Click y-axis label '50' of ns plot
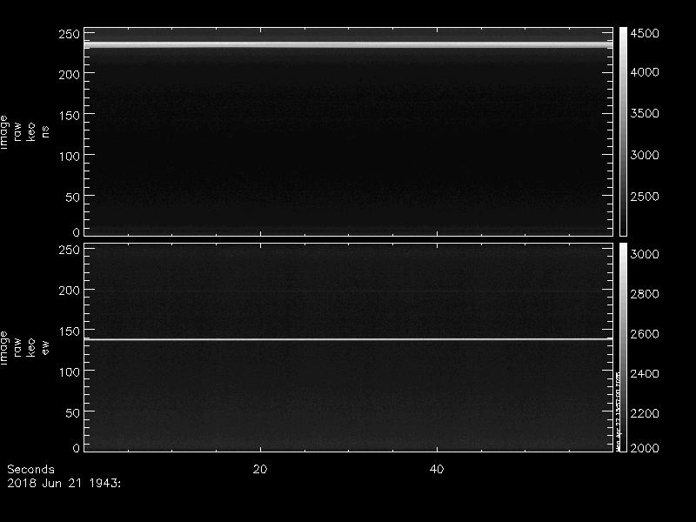 (73, 197)
